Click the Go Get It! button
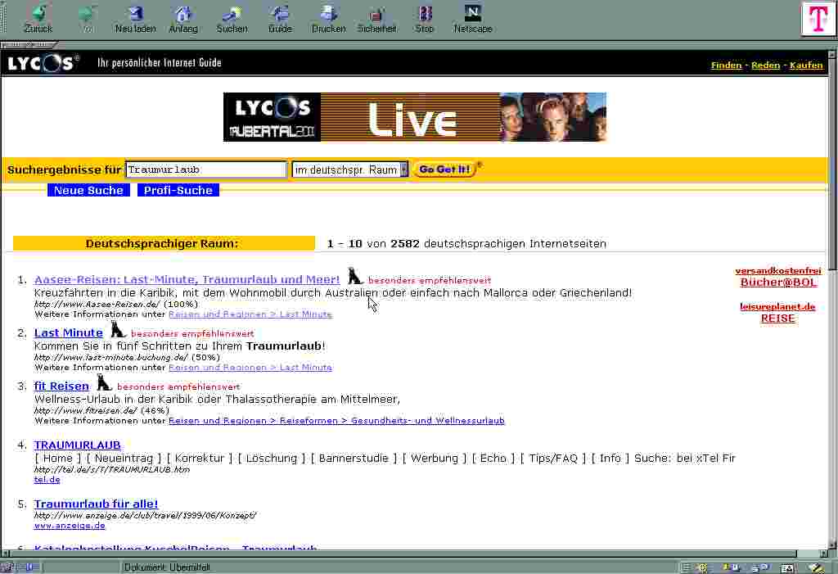 click(444, 169)
